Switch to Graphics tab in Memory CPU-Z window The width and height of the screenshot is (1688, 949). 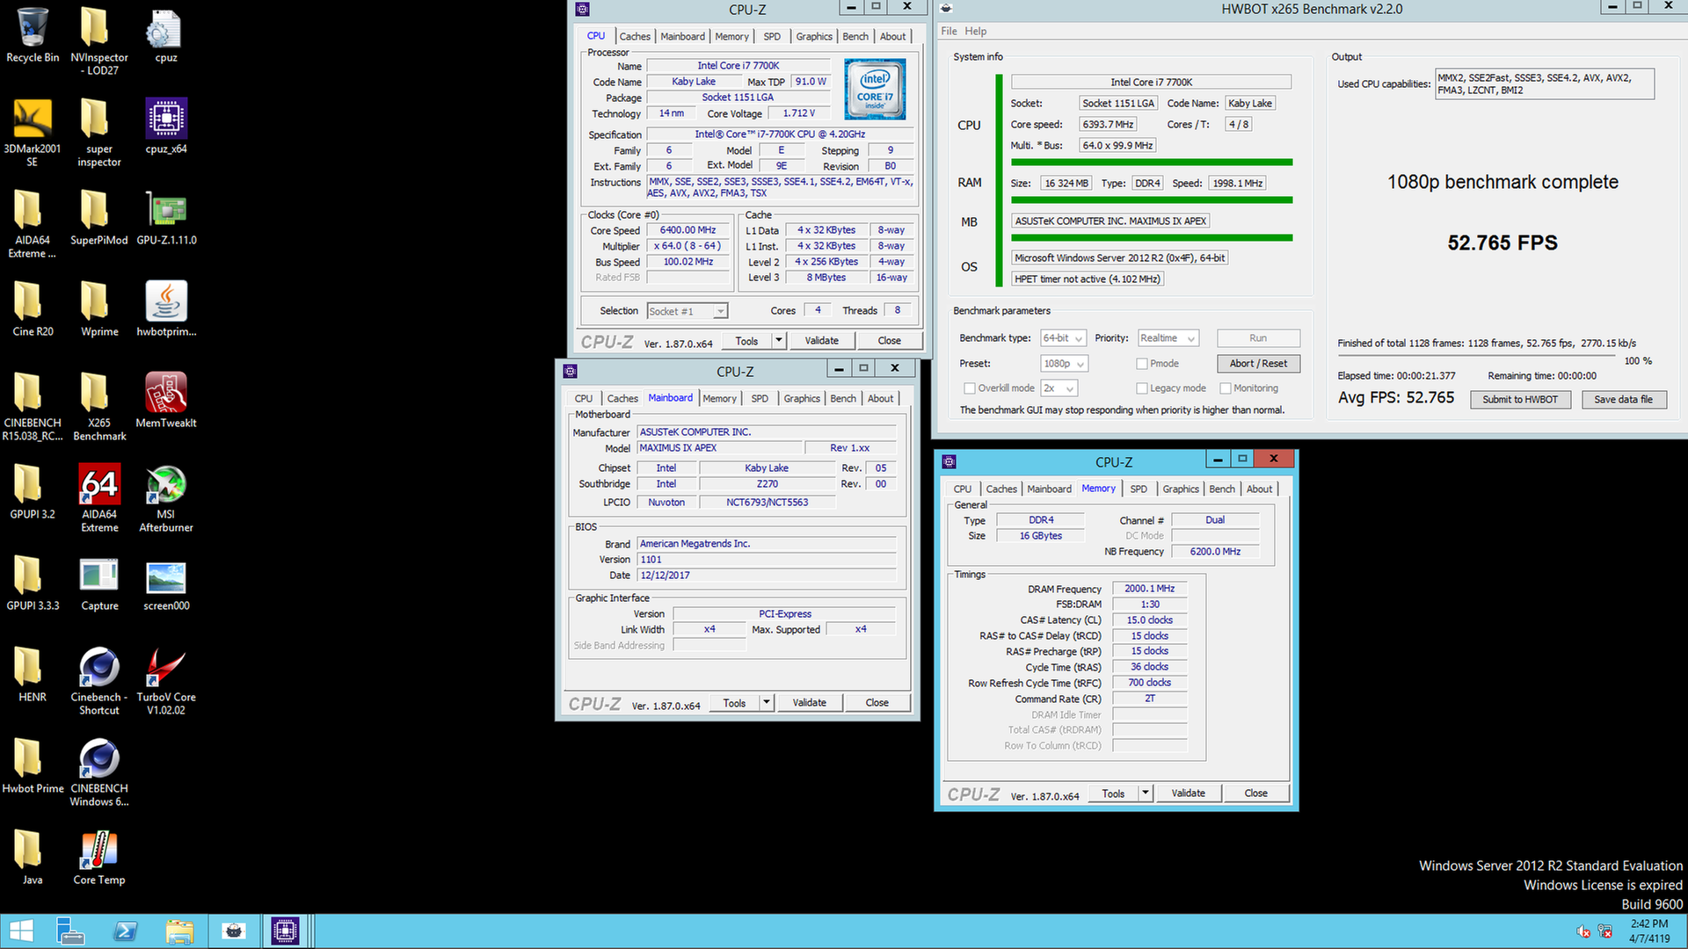1181,489
